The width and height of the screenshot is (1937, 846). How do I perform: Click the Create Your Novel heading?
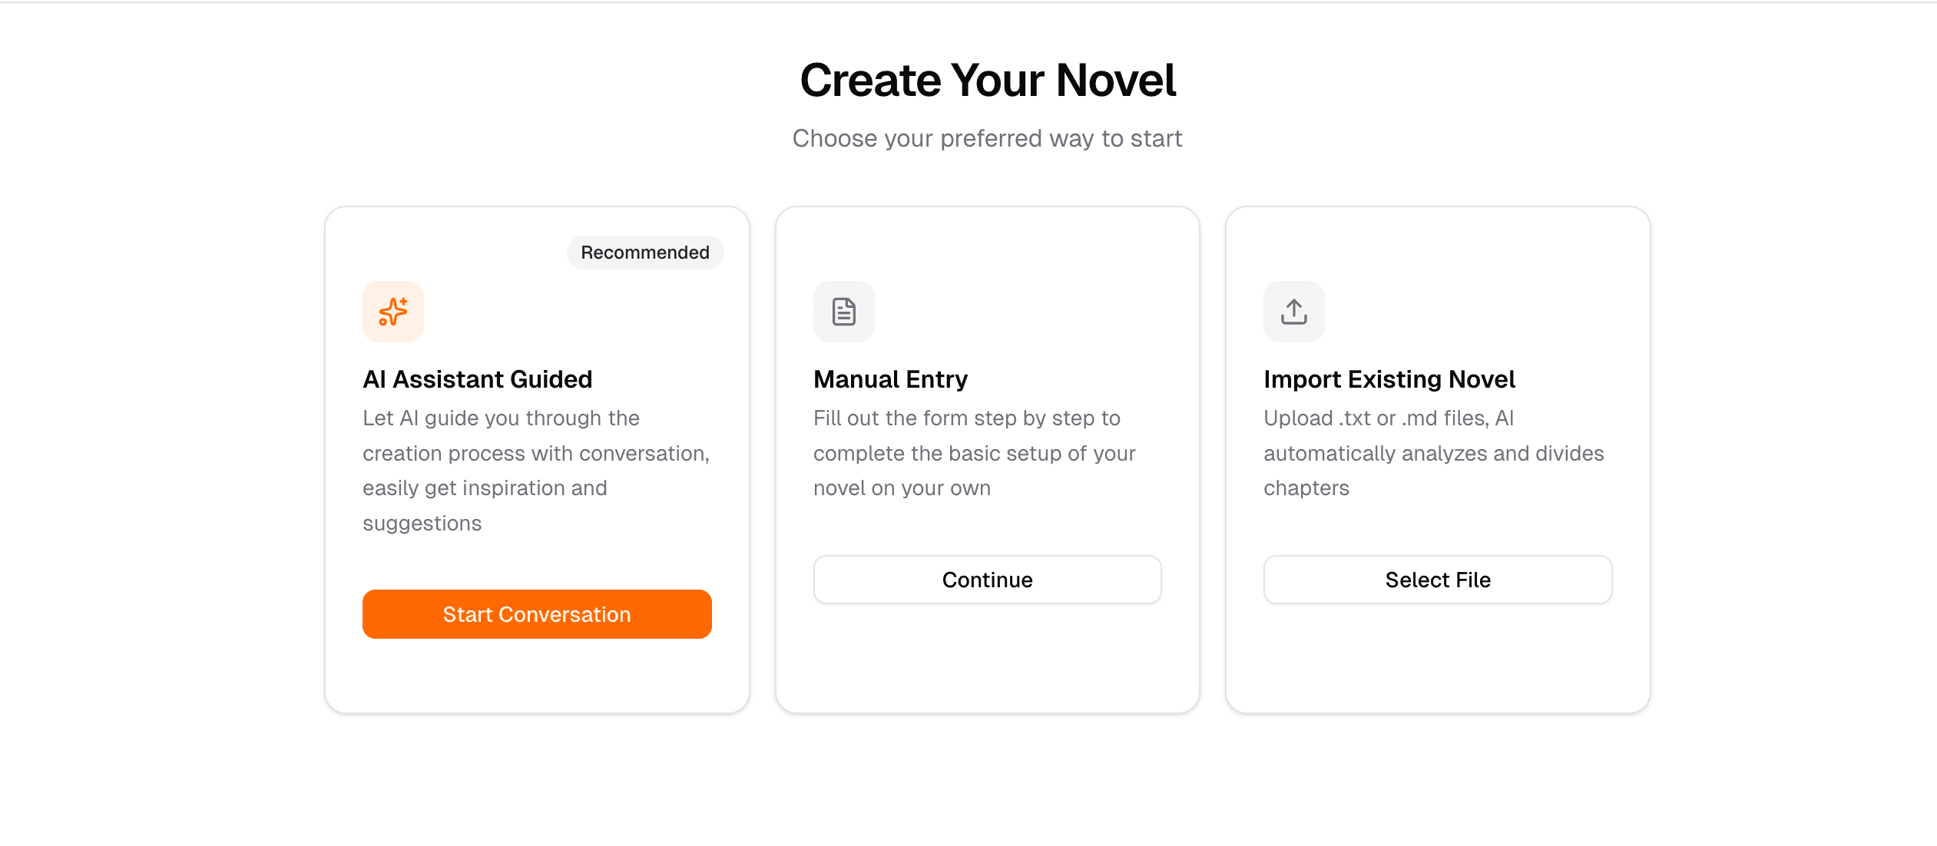(x=988, y=79)
